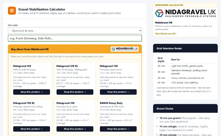Click the NidaGravel logo badge in orange banner

pyautogui.click(x=125, y=49)
